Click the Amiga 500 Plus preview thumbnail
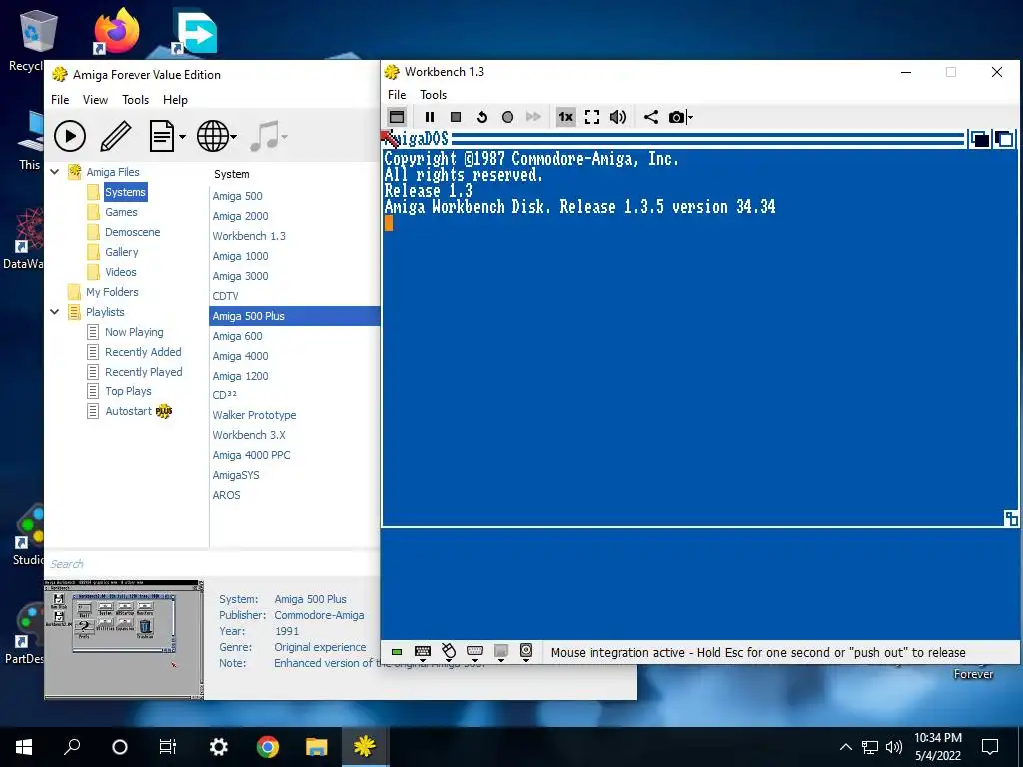 [124, 639]
